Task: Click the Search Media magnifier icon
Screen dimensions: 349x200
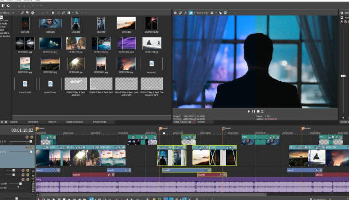Action: [77, 13]
